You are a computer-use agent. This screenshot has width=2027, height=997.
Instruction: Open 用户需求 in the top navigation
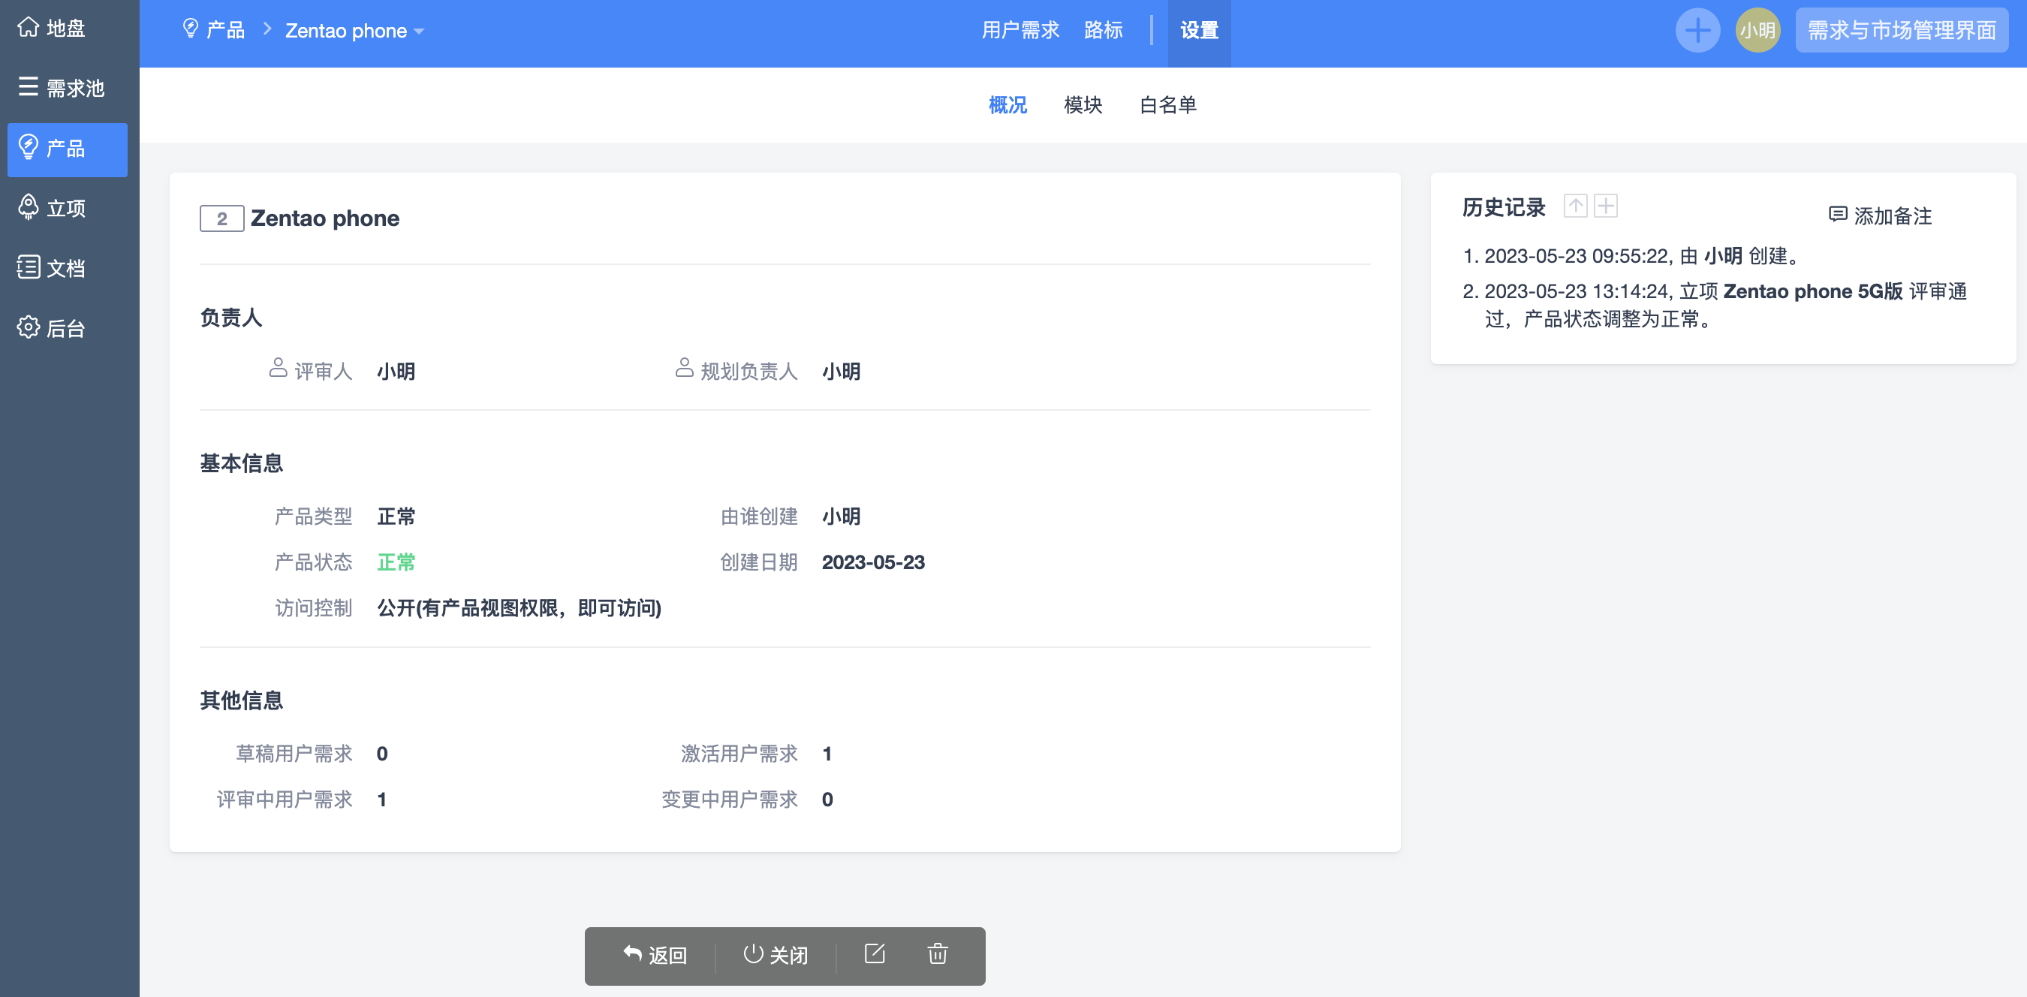(x=1020, y=31)
